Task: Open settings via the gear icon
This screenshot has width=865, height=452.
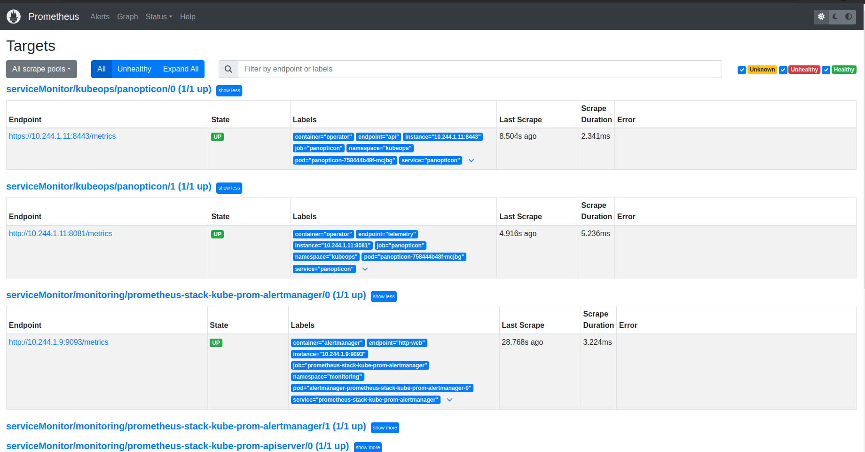Action: pos(821,16)
